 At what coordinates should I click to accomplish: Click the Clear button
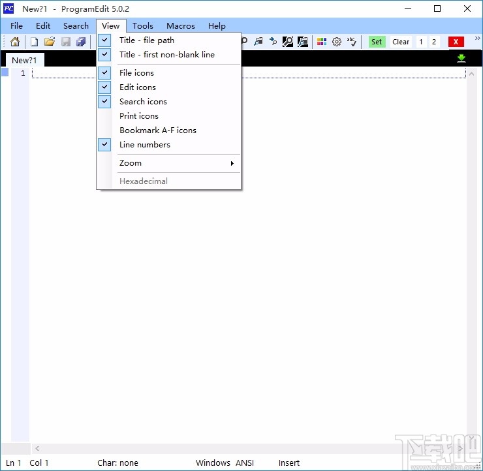[401, 42]
